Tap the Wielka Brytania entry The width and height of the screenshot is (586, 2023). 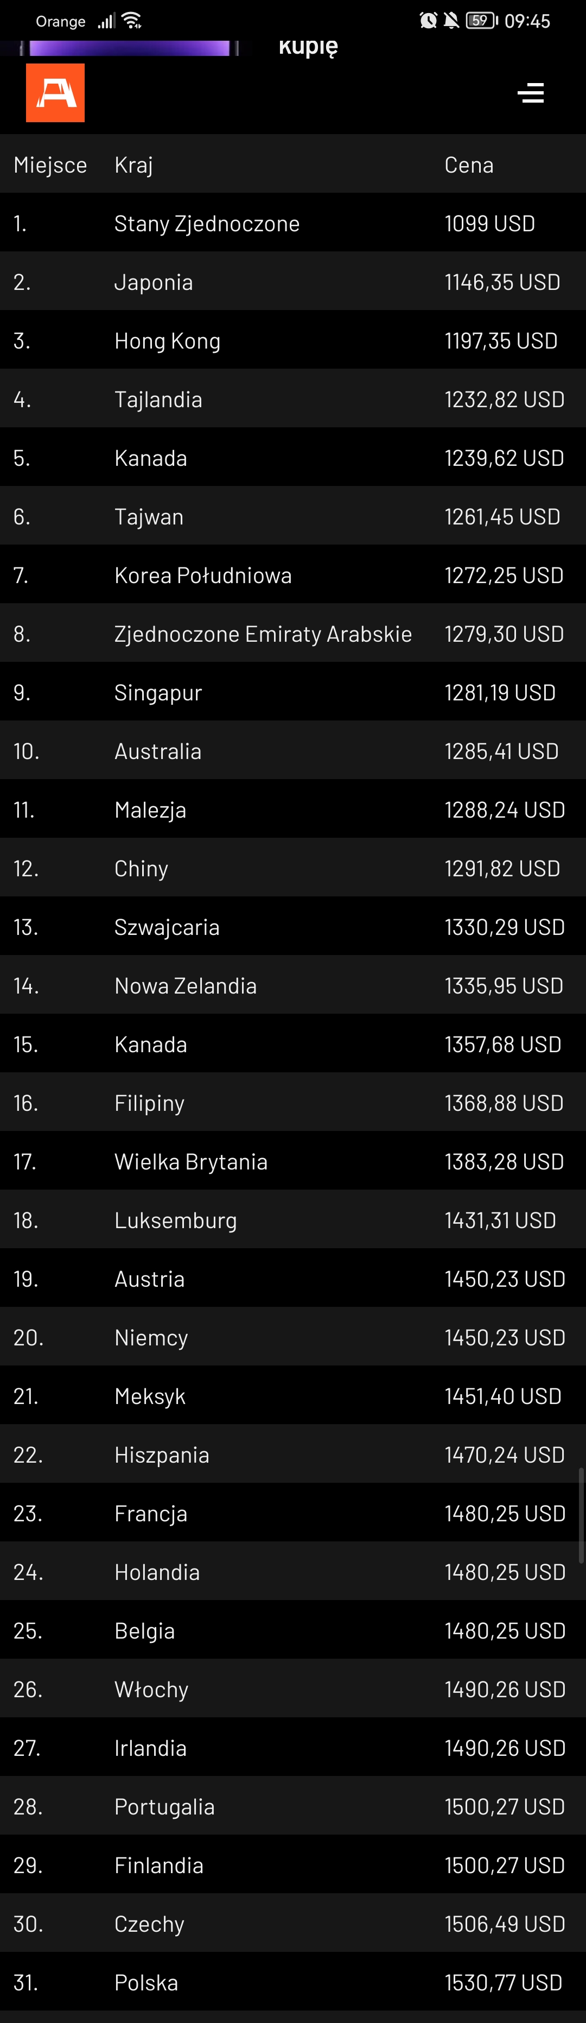[x=190, y=1161]
